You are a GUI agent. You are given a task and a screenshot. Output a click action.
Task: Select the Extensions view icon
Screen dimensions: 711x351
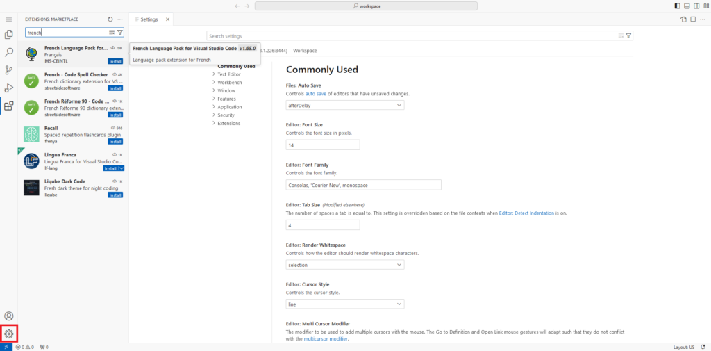click(x=8, y=106)
